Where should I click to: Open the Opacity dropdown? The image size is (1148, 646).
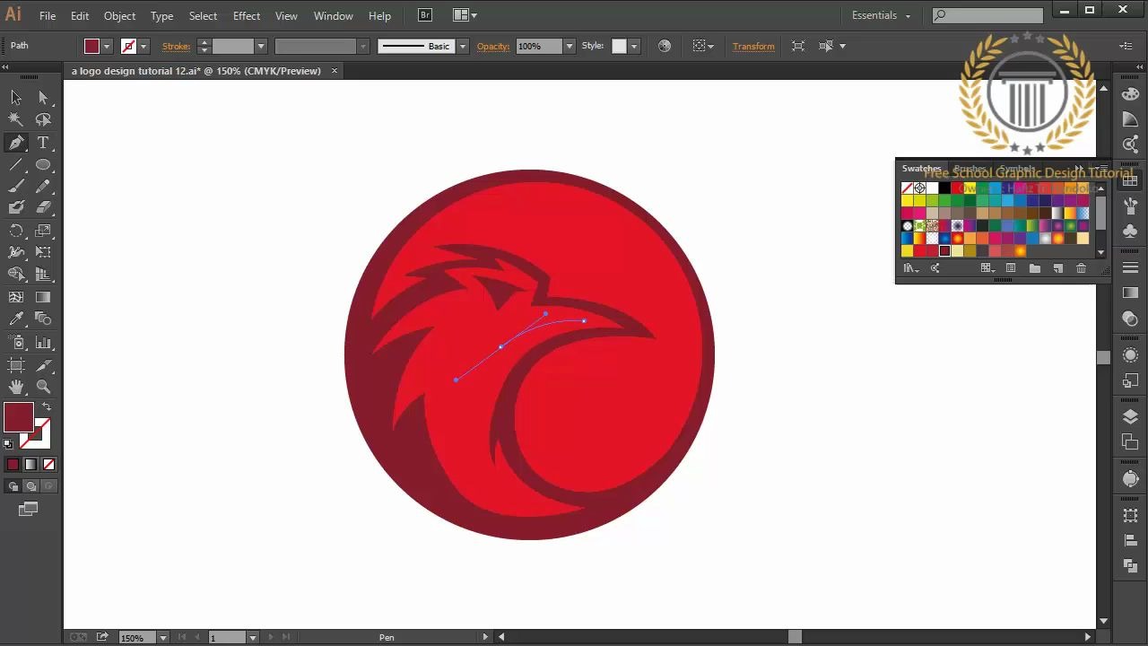click(571, 46)
